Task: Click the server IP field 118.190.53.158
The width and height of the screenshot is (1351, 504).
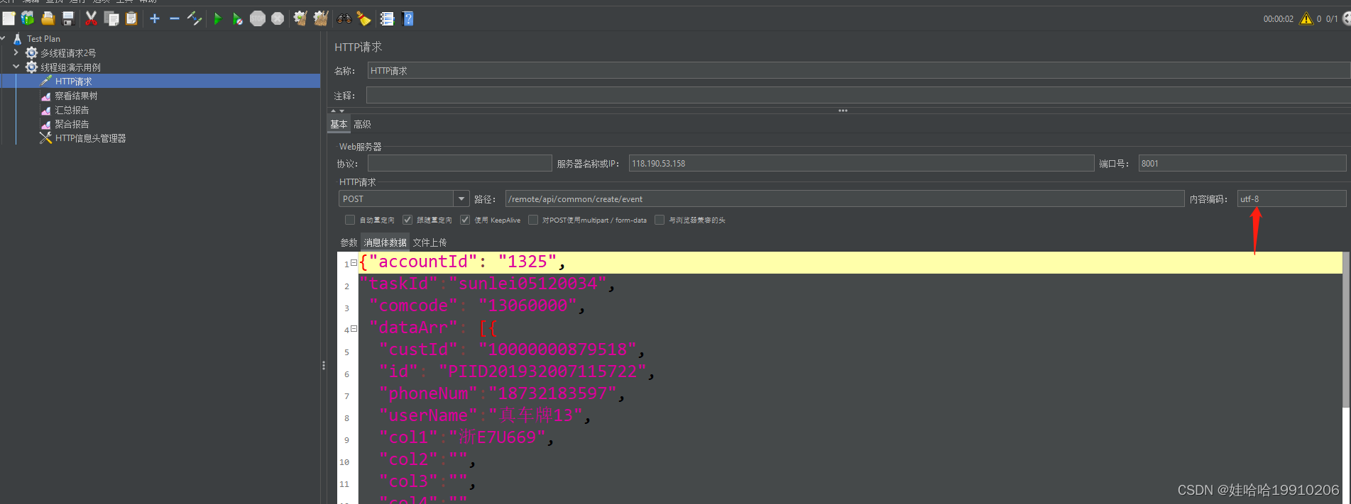Action: [861, 164]
